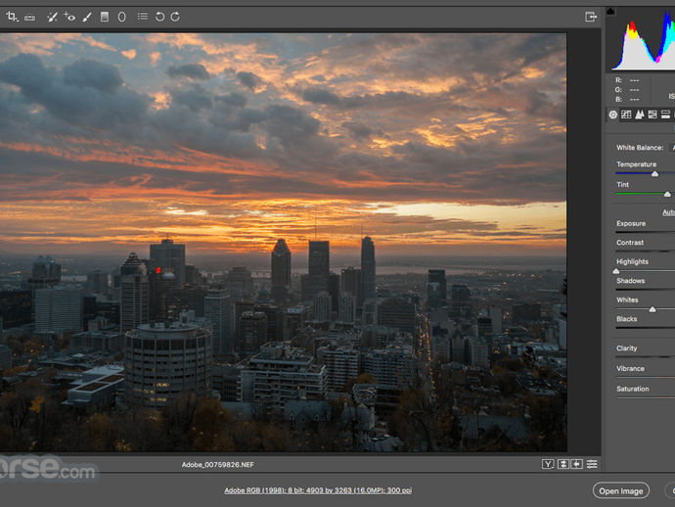Viewport: 675px width, 507px height.
Task: Click the sunset photo preview
Action: pos(283,242)
